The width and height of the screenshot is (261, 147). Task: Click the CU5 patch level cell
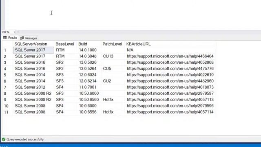[x=113, y=69]
